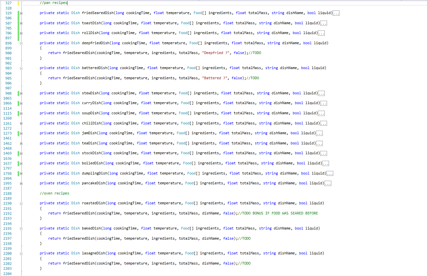Click line number 900 in the gutter
The image size is (427, 276).
(x=9, y=53)
